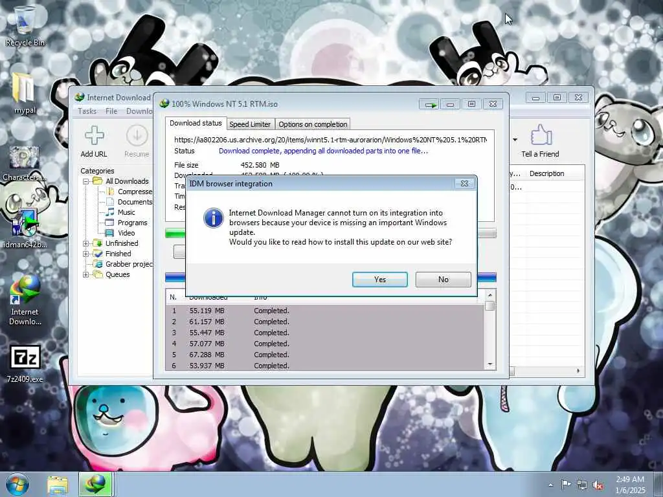This screenshot has width=663, height=497.
Task: Open the Recycle Bin desktop icon
Action: tap(25, 26)
